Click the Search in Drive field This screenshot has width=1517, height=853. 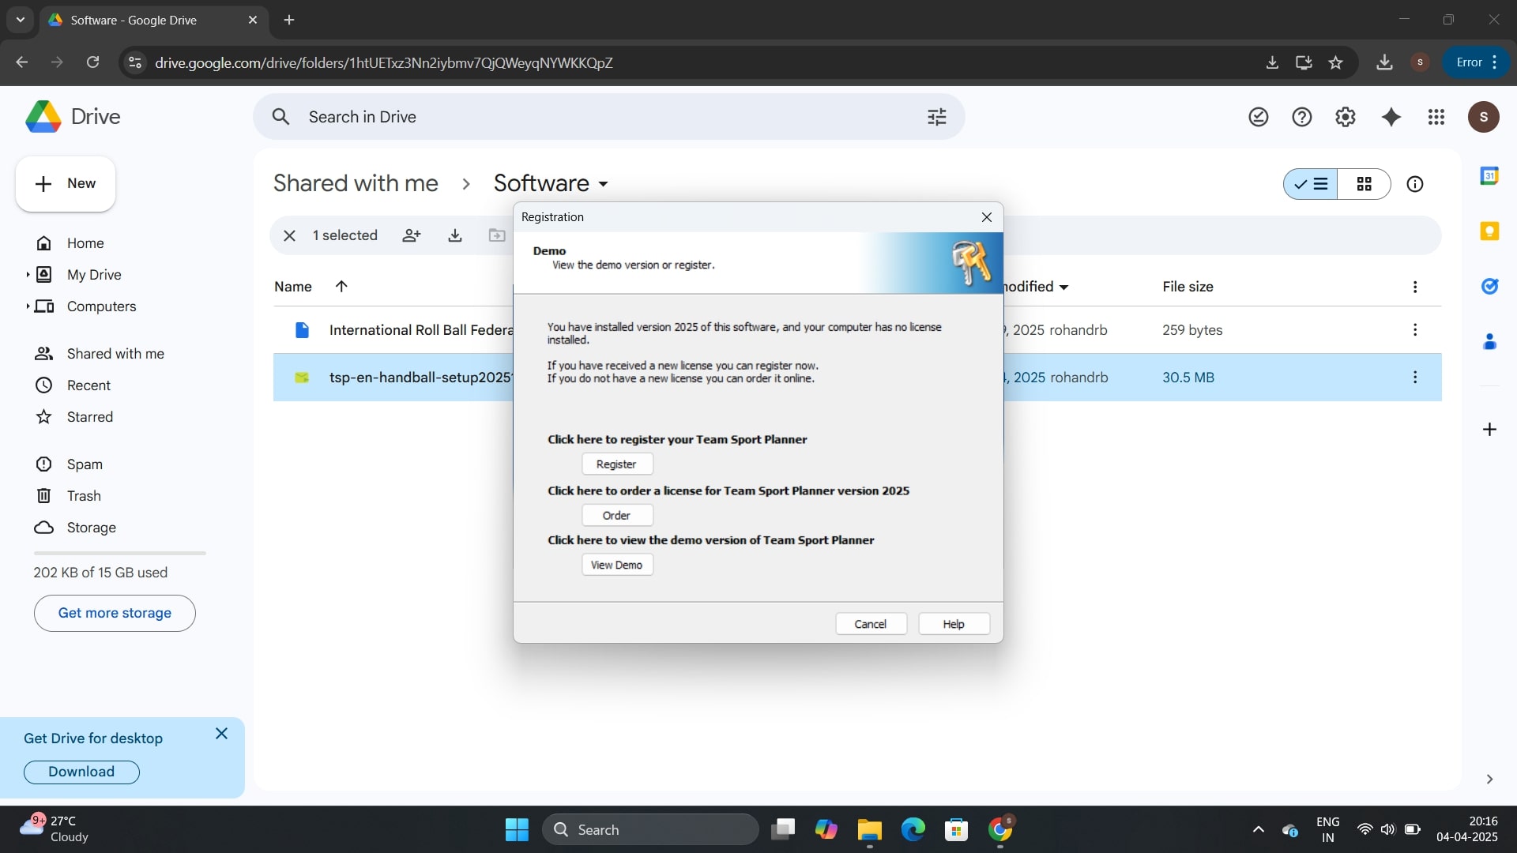tap(608, 117)
